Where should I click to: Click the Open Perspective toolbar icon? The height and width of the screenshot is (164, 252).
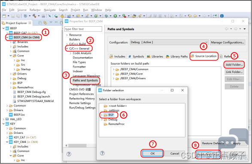[215, 16]
